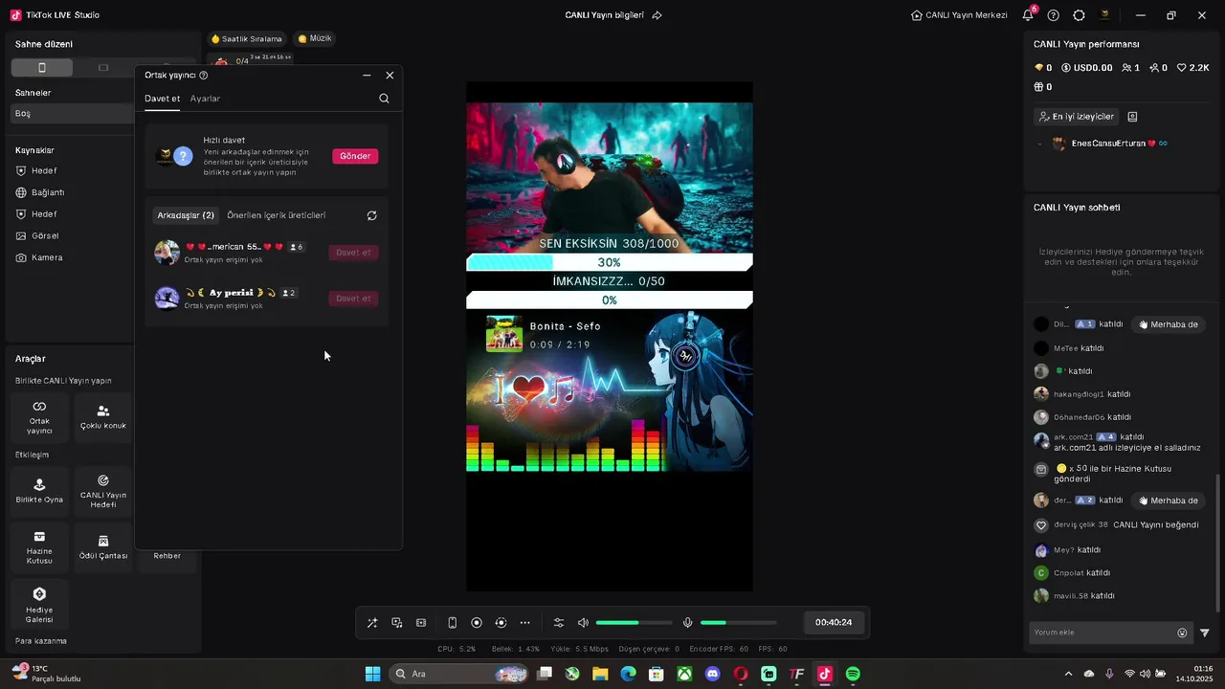Click the dashed circle replay icon
This screenshot has height=689, width=1225.
click(501, 623)
